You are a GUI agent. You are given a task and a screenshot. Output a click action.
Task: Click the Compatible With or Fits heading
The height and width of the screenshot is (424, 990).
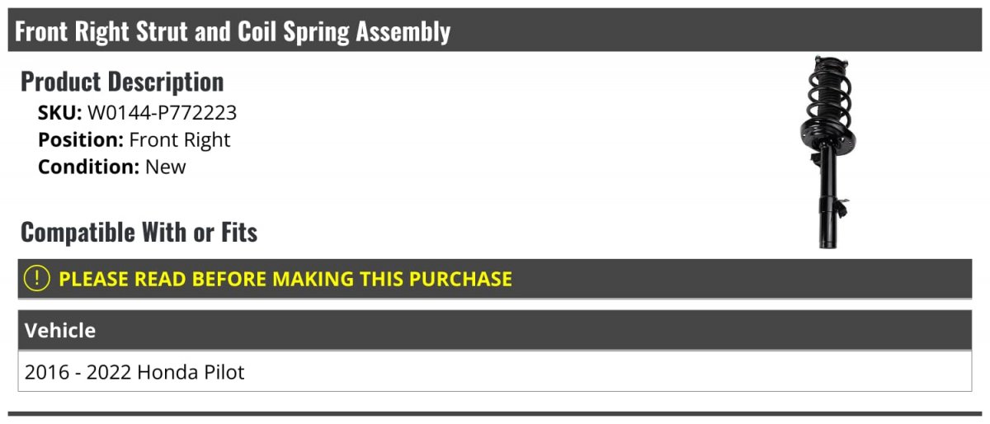139,233
